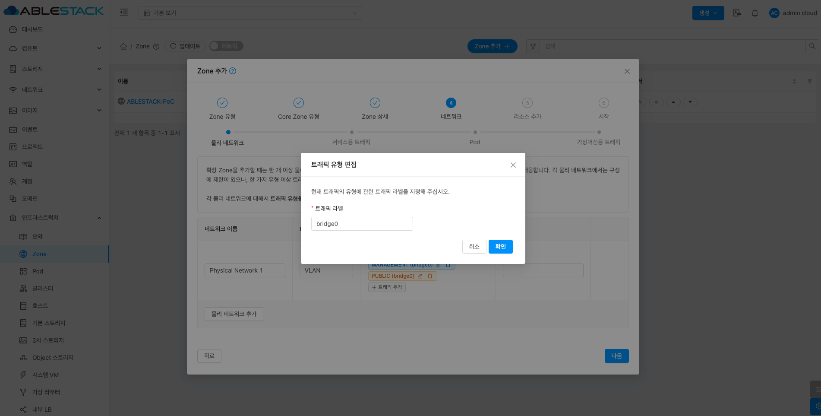Move zone to bottom with double-down arrow
Image resolution: width=821 pixels, height=416 pixels.
tap(657, 102)
